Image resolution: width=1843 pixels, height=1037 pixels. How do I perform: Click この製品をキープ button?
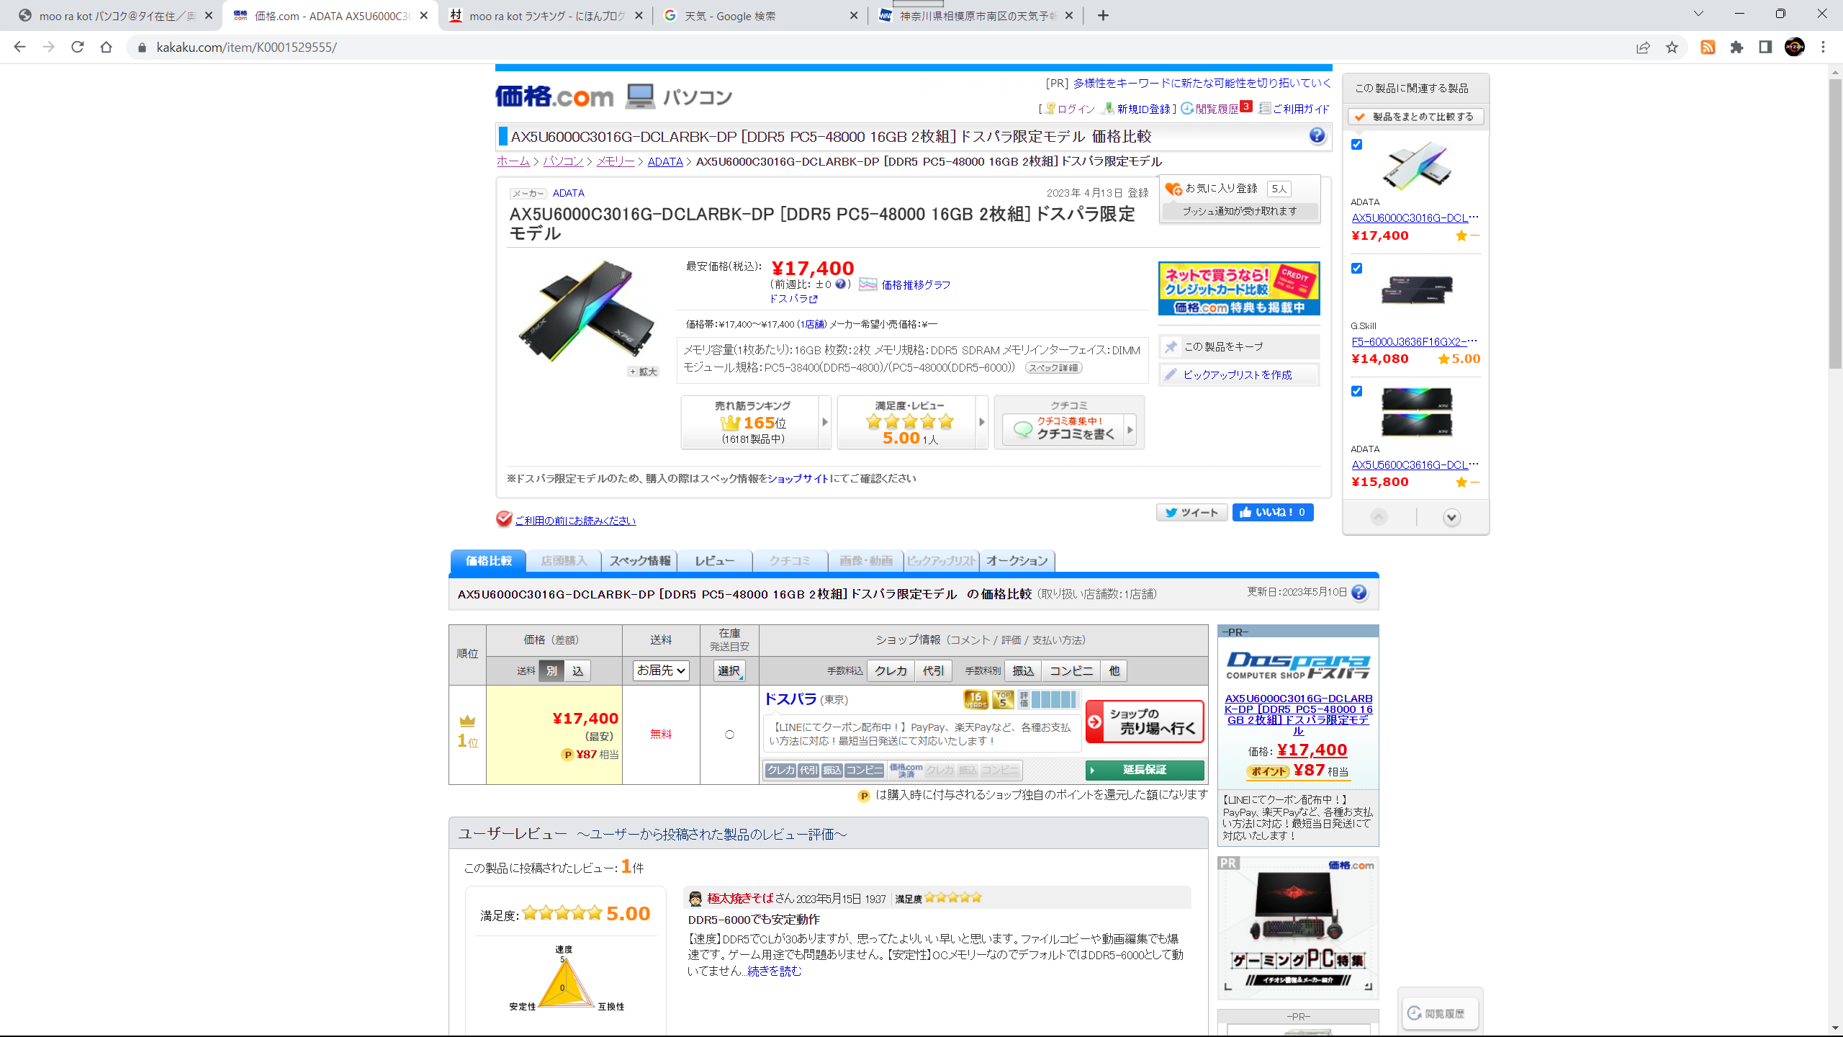tap(1239, 346)
